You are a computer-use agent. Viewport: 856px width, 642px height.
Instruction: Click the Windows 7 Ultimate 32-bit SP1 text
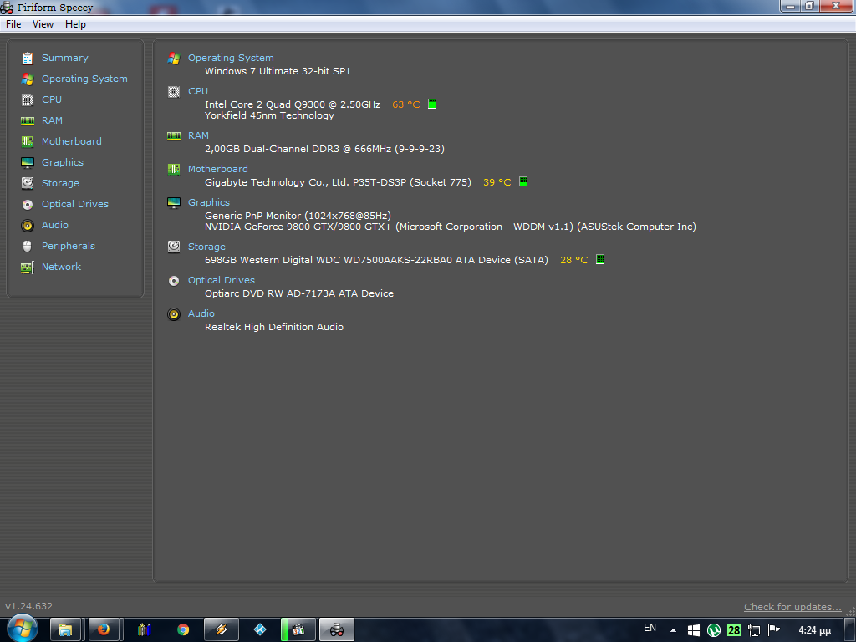tap(278, 71)
